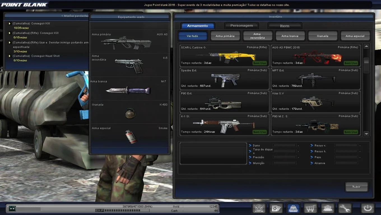Switch to the Personagem tab
This screenshot has width=381, height=215.
[241, 26]
